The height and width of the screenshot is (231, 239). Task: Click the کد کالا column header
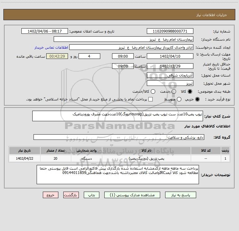[206, 150]
